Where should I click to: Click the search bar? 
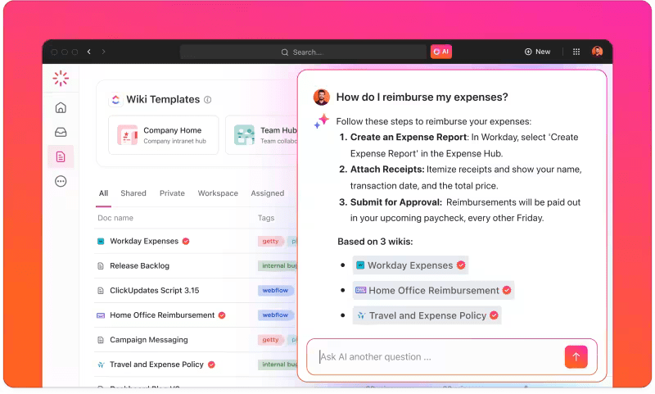point(303,52)
